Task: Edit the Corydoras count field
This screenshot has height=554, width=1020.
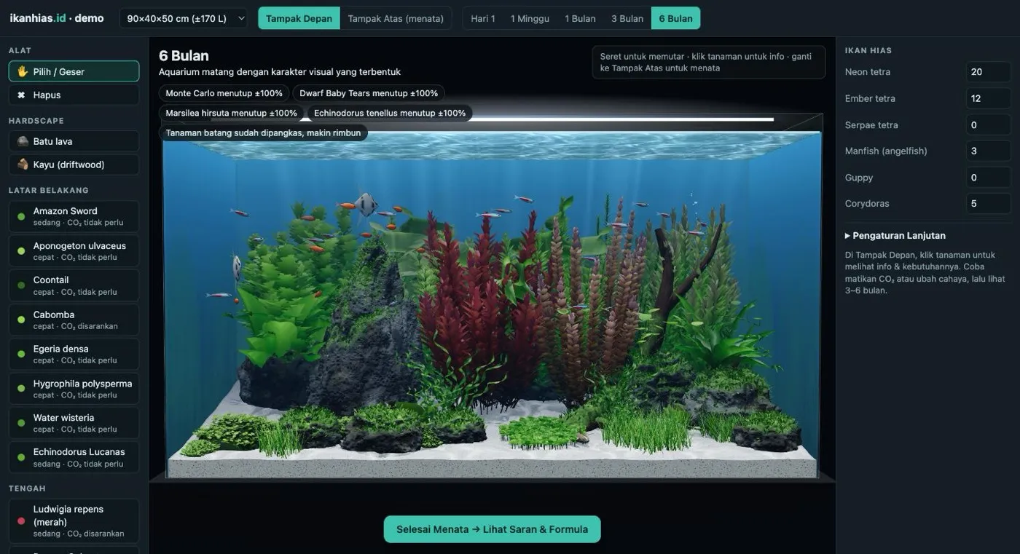Action: point(988,203)
